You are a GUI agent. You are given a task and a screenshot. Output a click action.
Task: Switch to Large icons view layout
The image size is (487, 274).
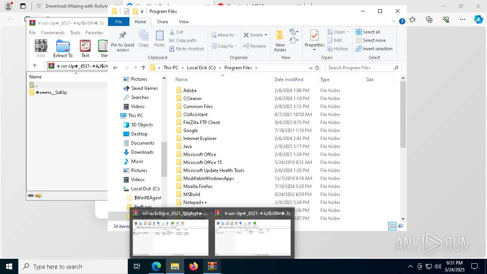tap(400, 226)
